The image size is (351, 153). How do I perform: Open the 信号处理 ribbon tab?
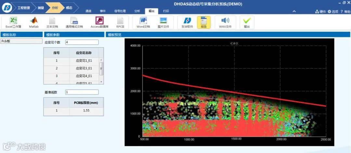pyautogui.click(x=120, y=11)
